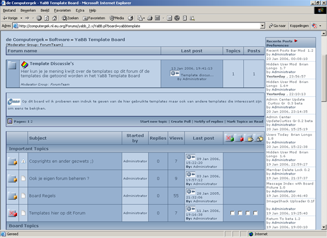327x238 pixels.
Task: Open the Media toolbar pane
Action: tap(117, 18)
